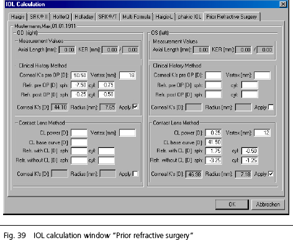Open the Haigis-L tab
The width and height of the screenshot is (293, 240).
click(x=164, y=17)
